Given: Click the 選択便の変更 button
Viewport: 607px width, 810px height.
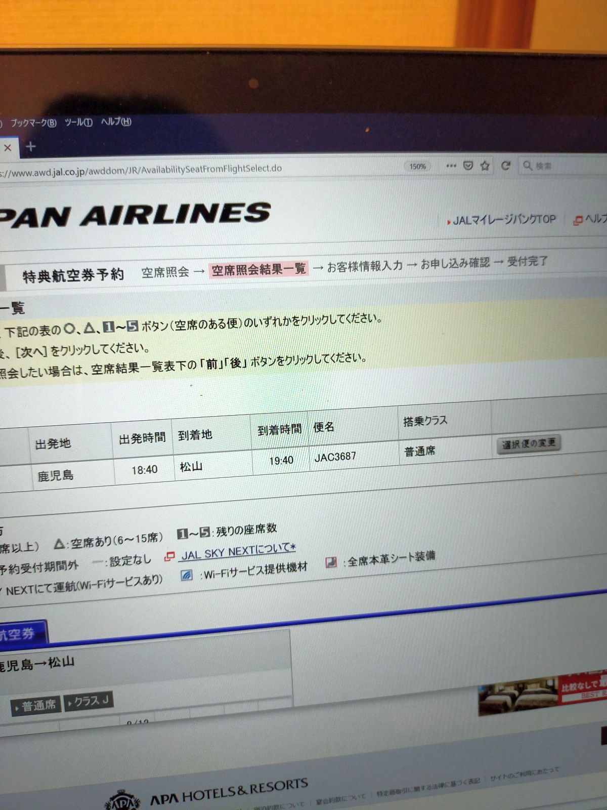Looking at the screenshot, I should (529, 443).
